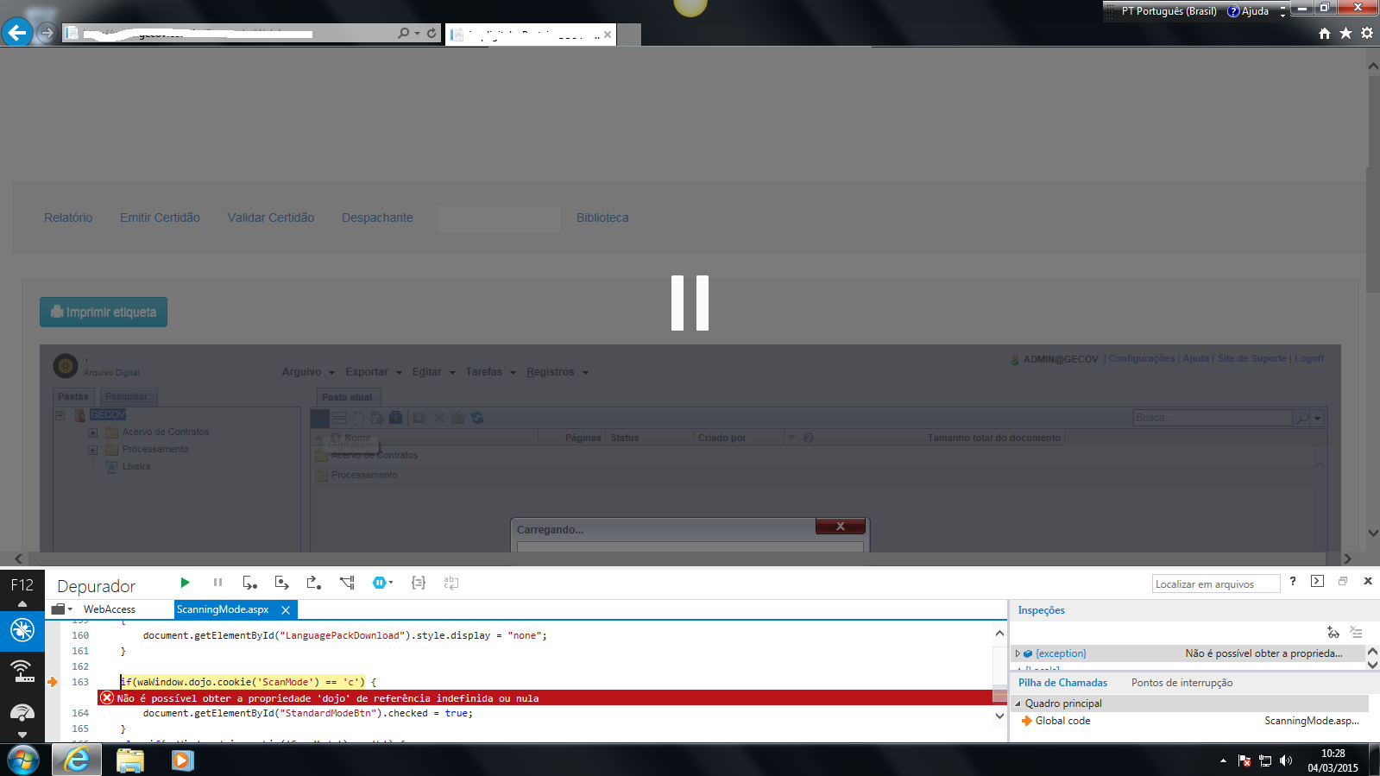Click the Step Into debugger icon
Viewport: 1380px width, 776px height.
pos(249,583)
